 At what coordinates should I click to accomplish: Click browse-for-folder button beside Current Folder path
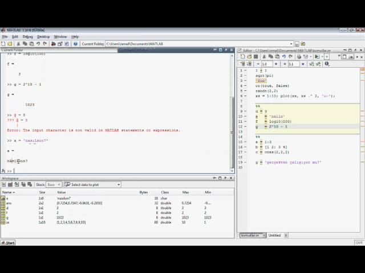tap(297, 44)
